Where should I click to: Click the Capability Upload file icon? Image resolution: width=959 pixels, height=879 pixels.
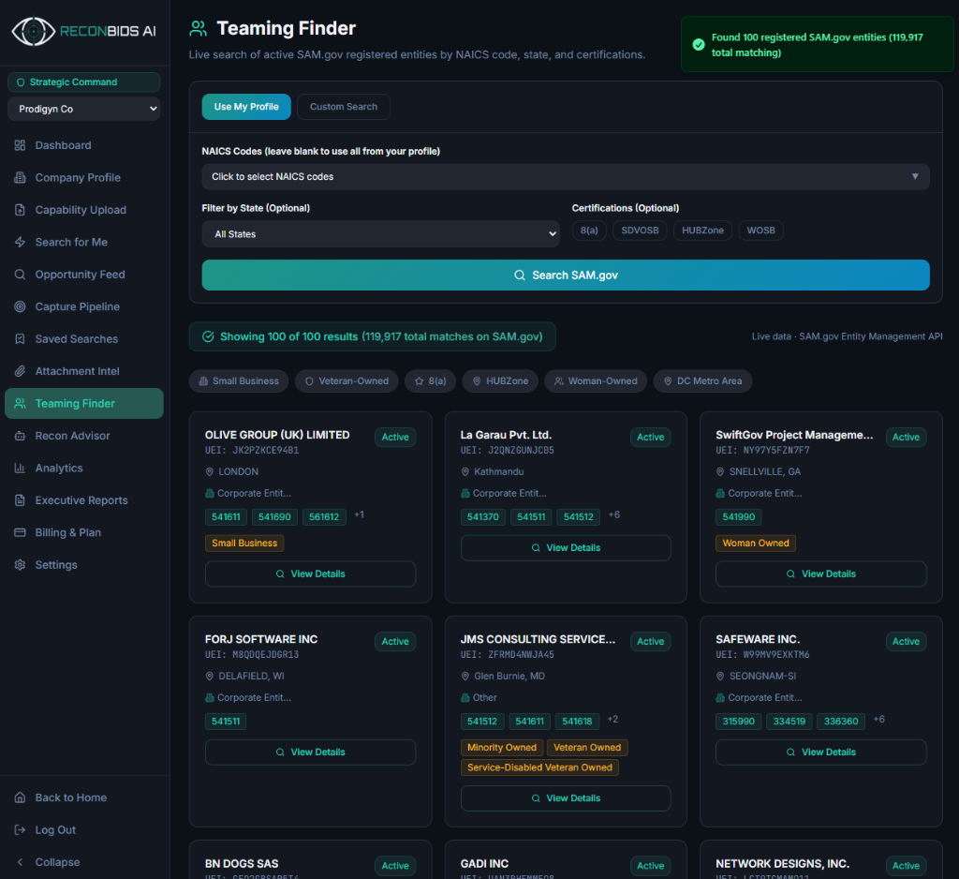point(21,210)
